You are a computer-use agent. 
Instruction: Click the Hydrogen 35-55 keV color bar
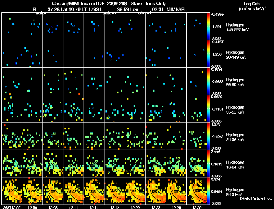point(208,108)
